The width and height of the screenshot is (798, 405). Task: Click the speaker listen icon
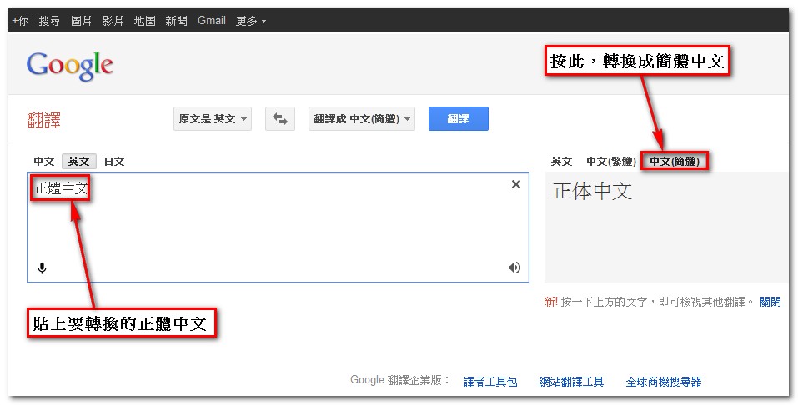pyautogui.click(x=514, y=267)
